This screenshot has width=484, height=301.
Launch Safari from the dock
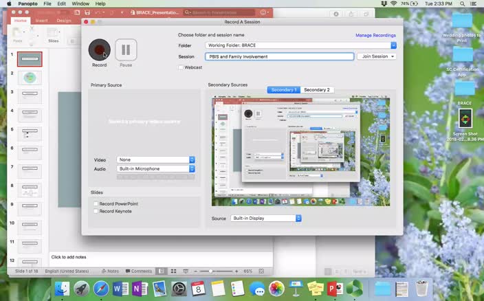[x=101, y=289]
